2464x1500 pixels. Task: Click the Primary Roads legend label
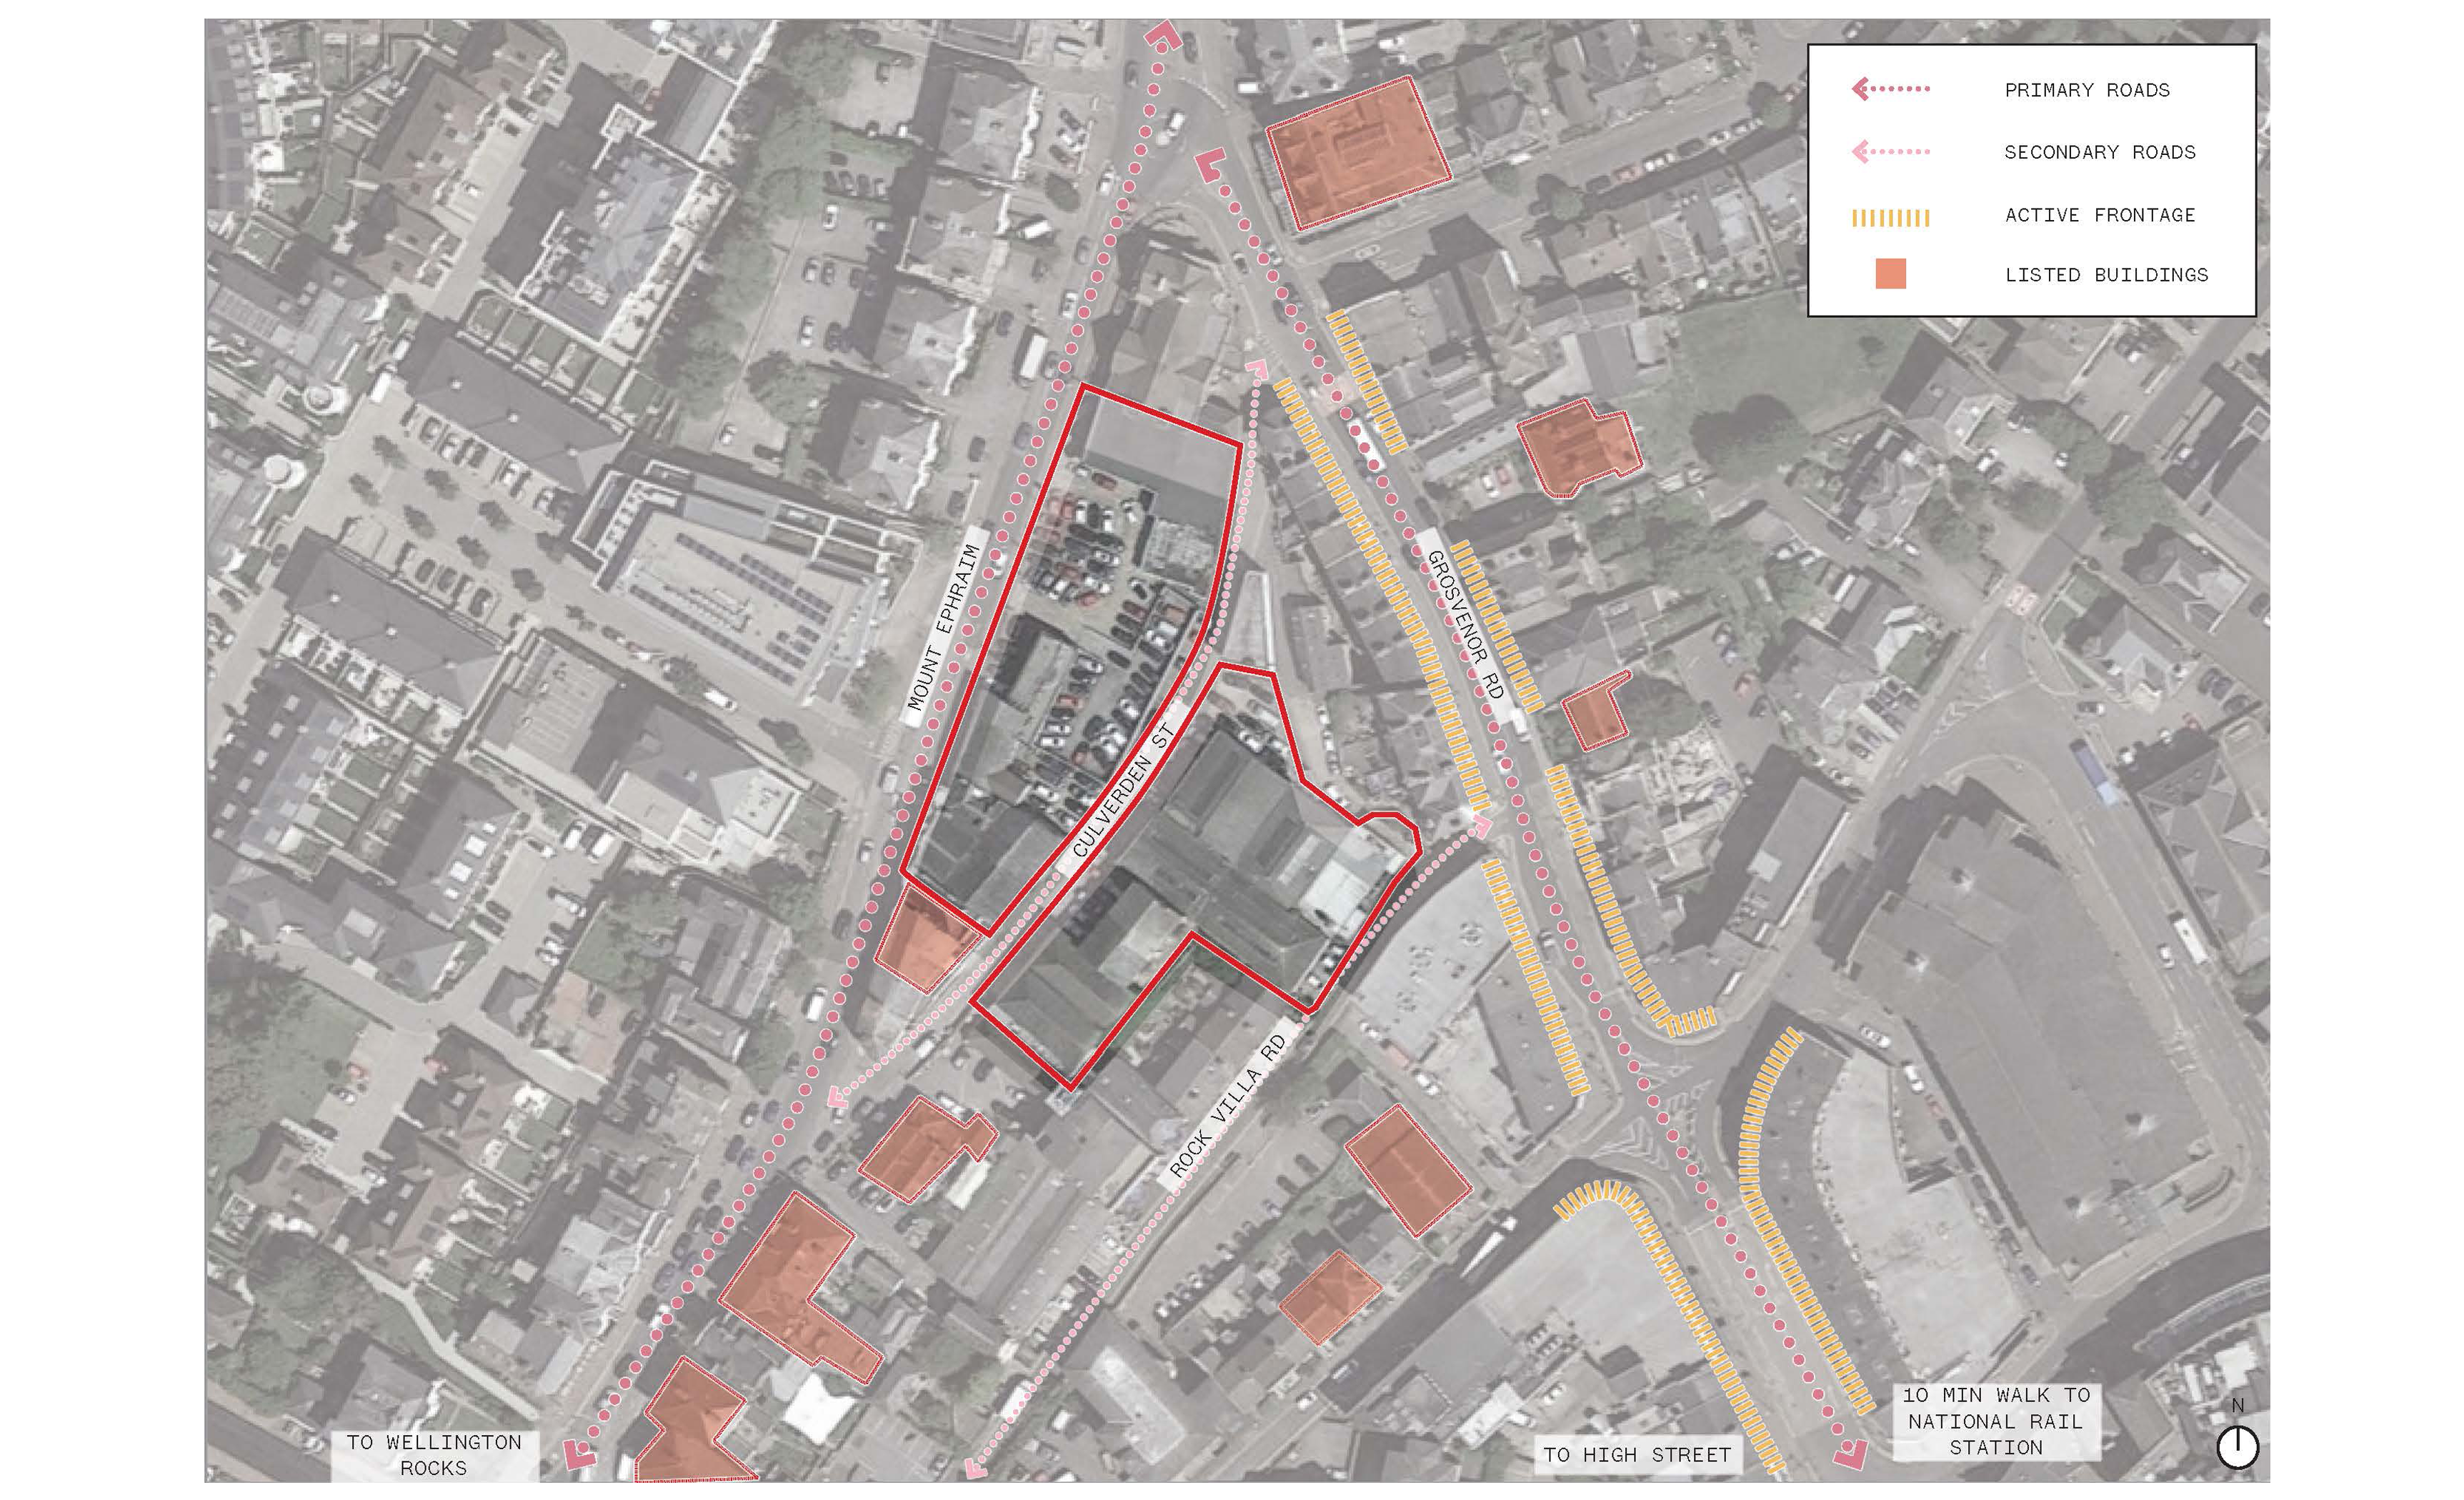click(x=2087, y=90)
